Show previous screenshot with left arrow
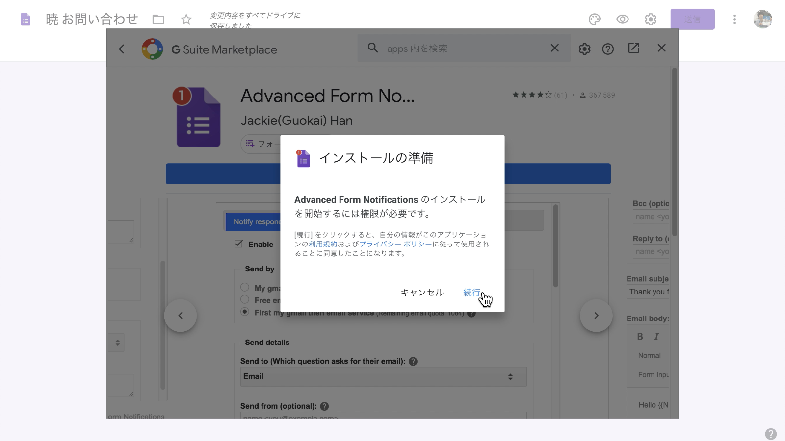 [181, 316]
